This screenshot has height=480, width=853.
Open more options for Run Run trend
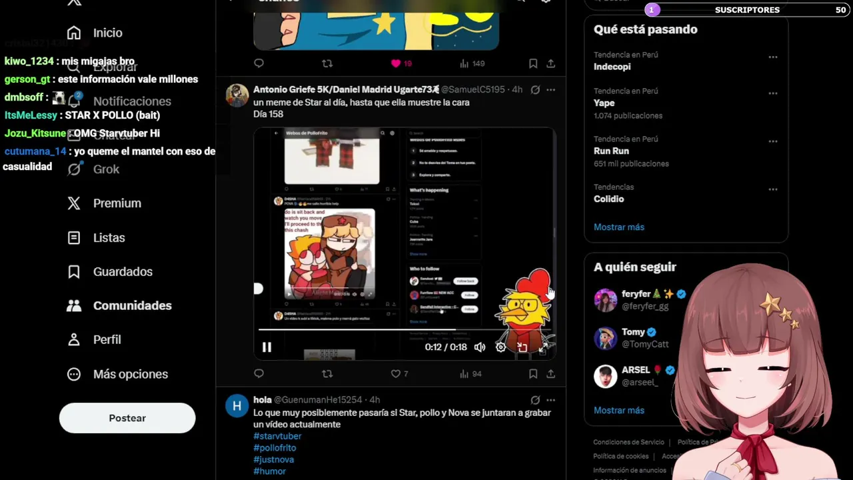coord(773,141)
